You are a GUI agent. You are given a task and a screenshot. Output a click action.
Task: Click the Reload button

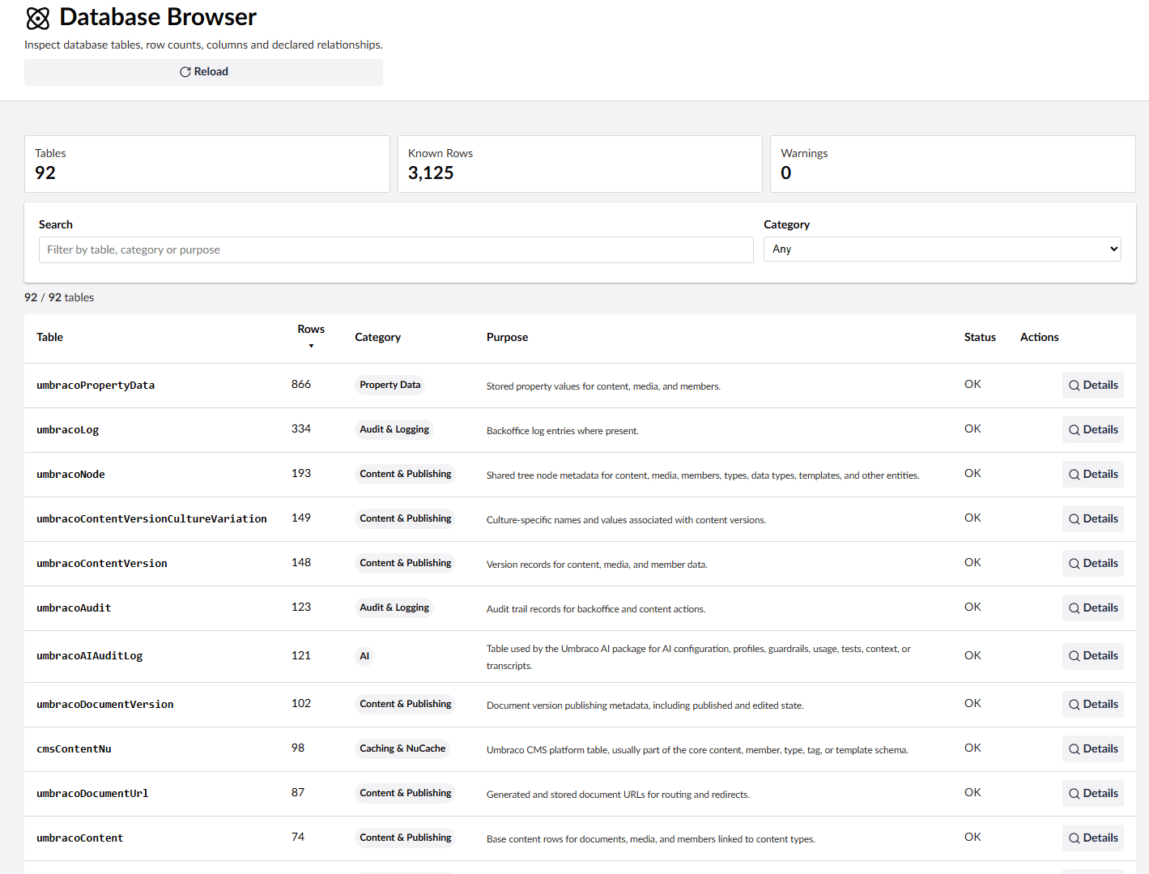tap(203, 72)
